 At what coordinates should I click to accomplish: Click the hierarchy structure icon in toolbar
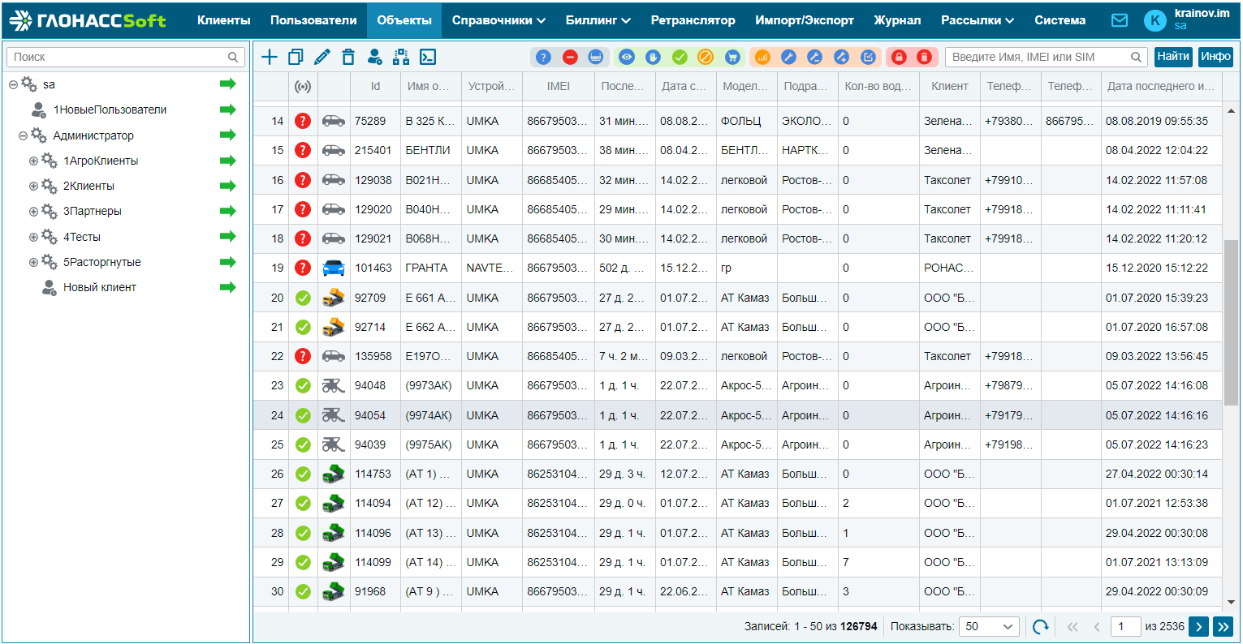pos(401,57)
